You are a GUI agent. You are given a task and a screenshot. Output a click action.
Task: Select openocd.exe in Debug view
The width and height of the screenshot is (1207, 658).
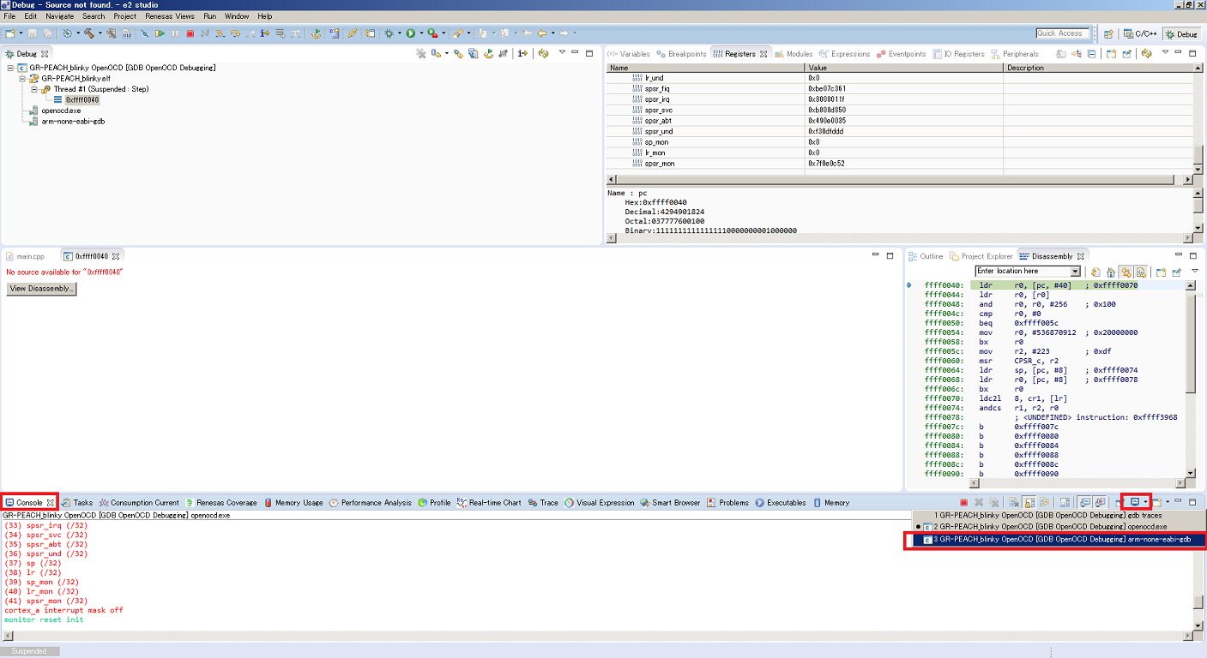pos(61,111)
